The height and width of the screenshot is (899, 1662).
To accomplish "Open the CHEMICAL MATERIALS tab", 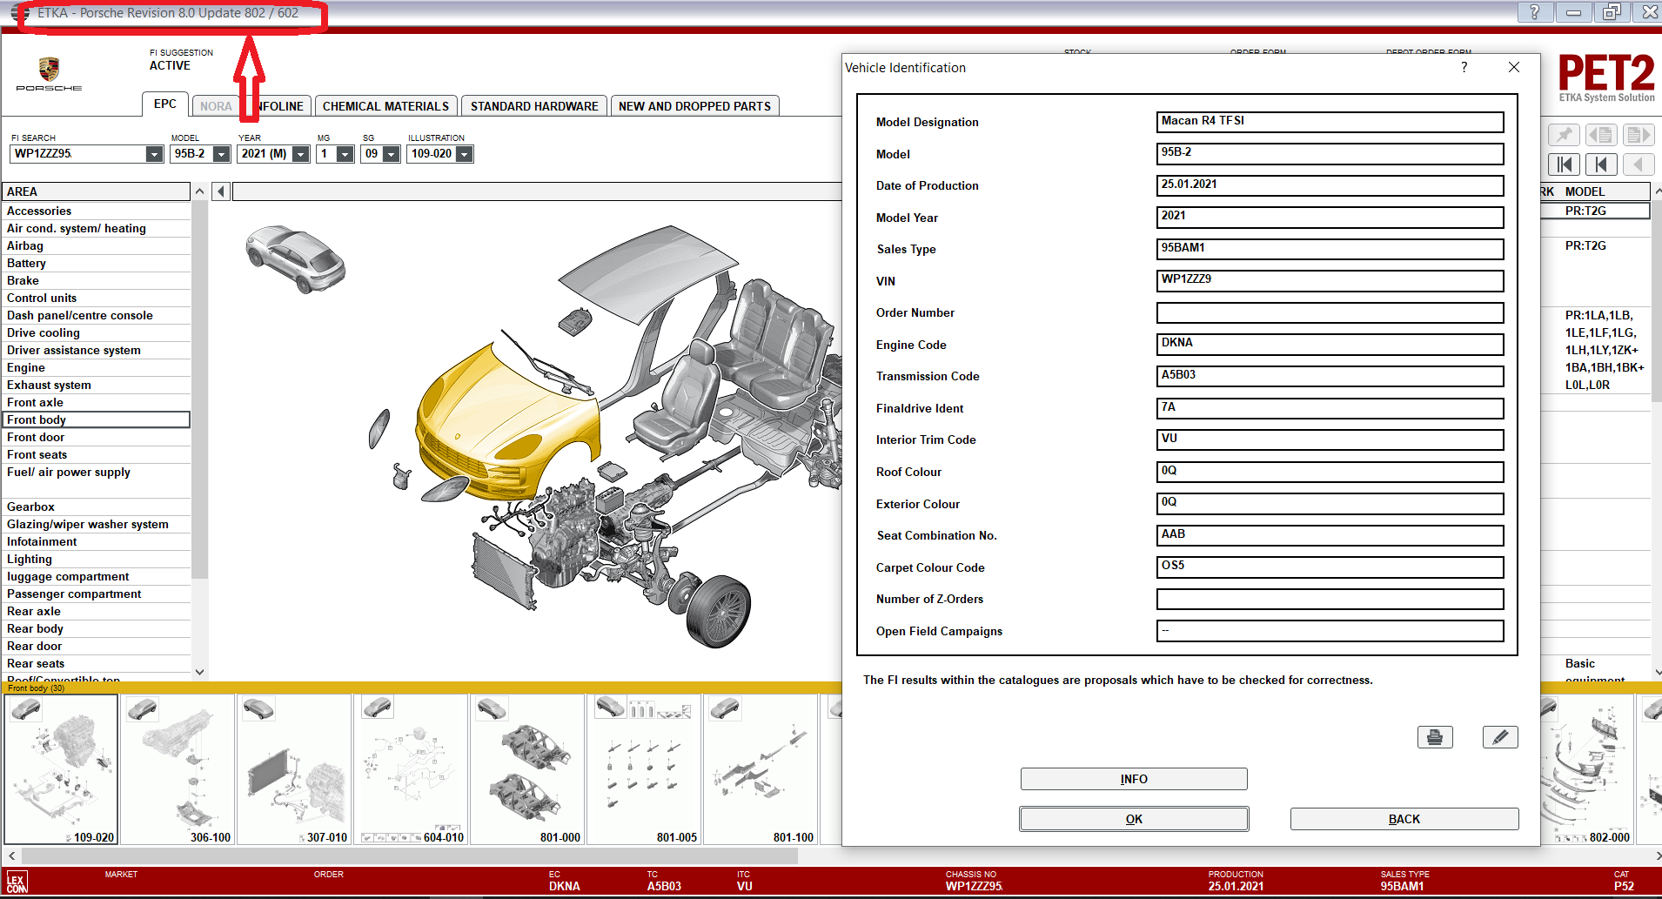I will pyautogui.click(x=385, y=106).
